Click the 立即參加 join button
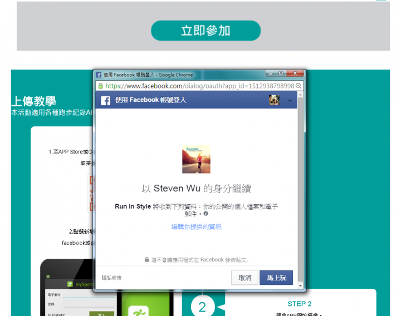Screen dimensions: 401x316 click(206, 31)
